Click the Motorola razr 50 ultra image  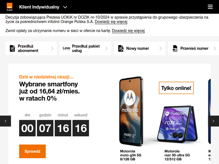pyautogui.click(x=177, y=124)
